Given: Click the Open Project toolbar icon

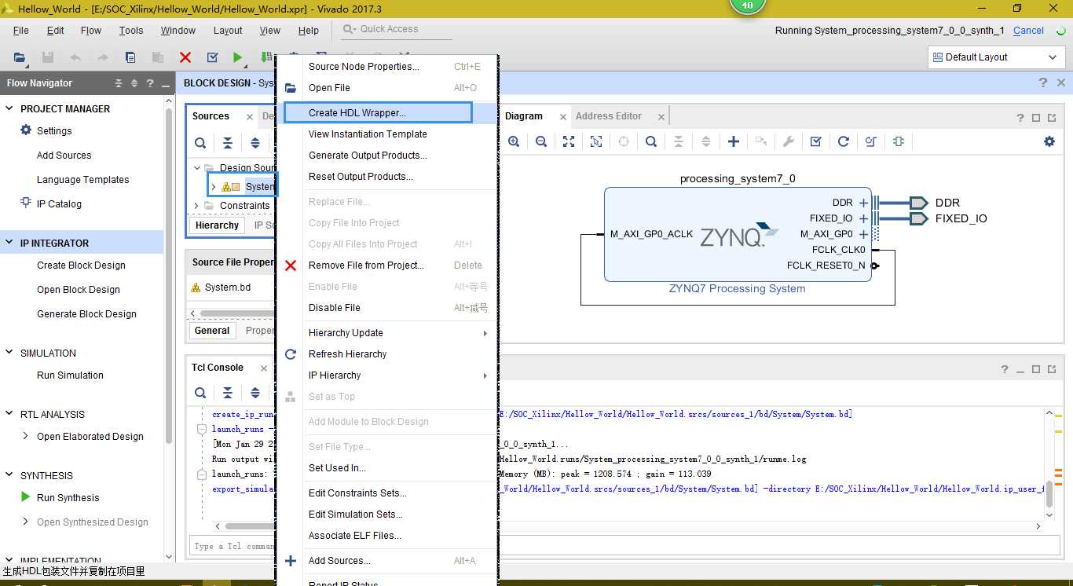Looking at the screenshot, I should click(20, 57).
